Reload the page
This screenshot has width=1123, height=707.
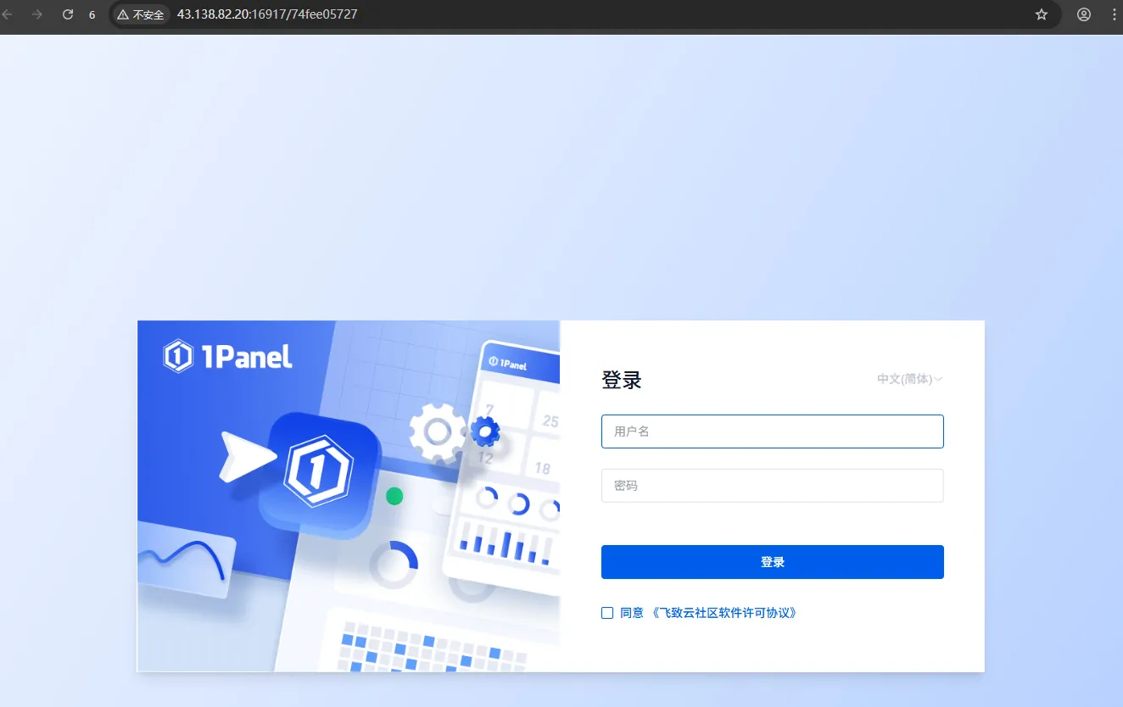68,14
